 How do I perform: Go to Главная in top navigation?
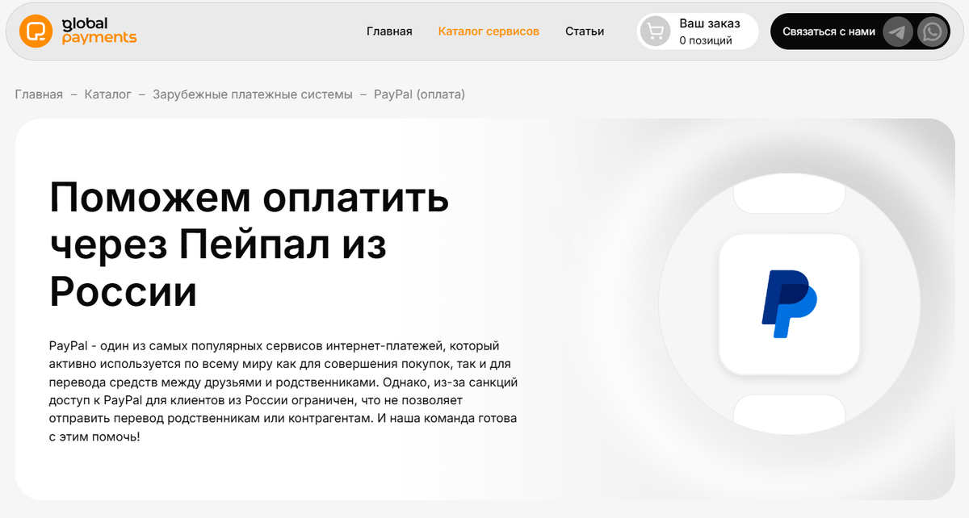389,31
